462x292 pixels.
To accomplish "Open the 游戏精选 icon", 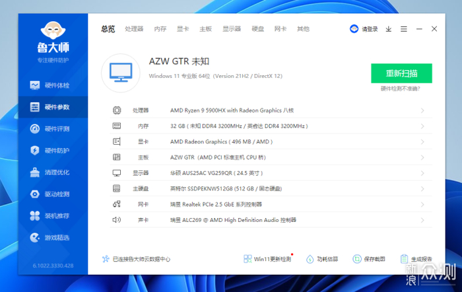I will (x=35, y=237).
